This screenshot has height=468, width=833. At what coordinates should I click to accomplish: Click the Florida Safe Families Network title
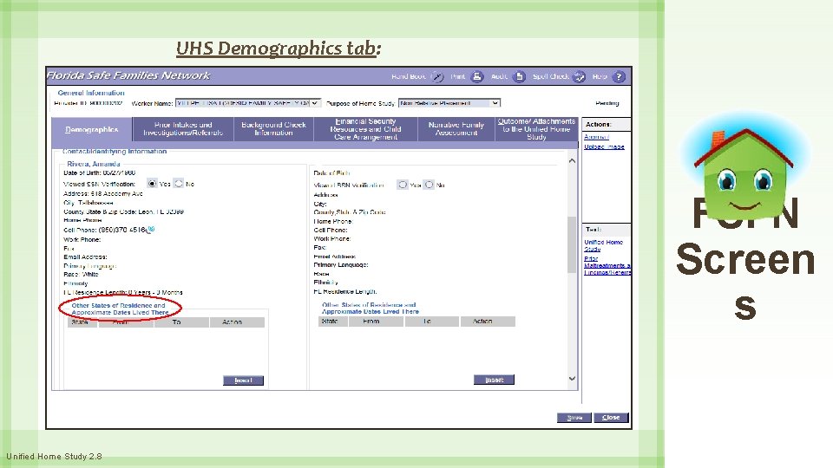coord(128,75)
